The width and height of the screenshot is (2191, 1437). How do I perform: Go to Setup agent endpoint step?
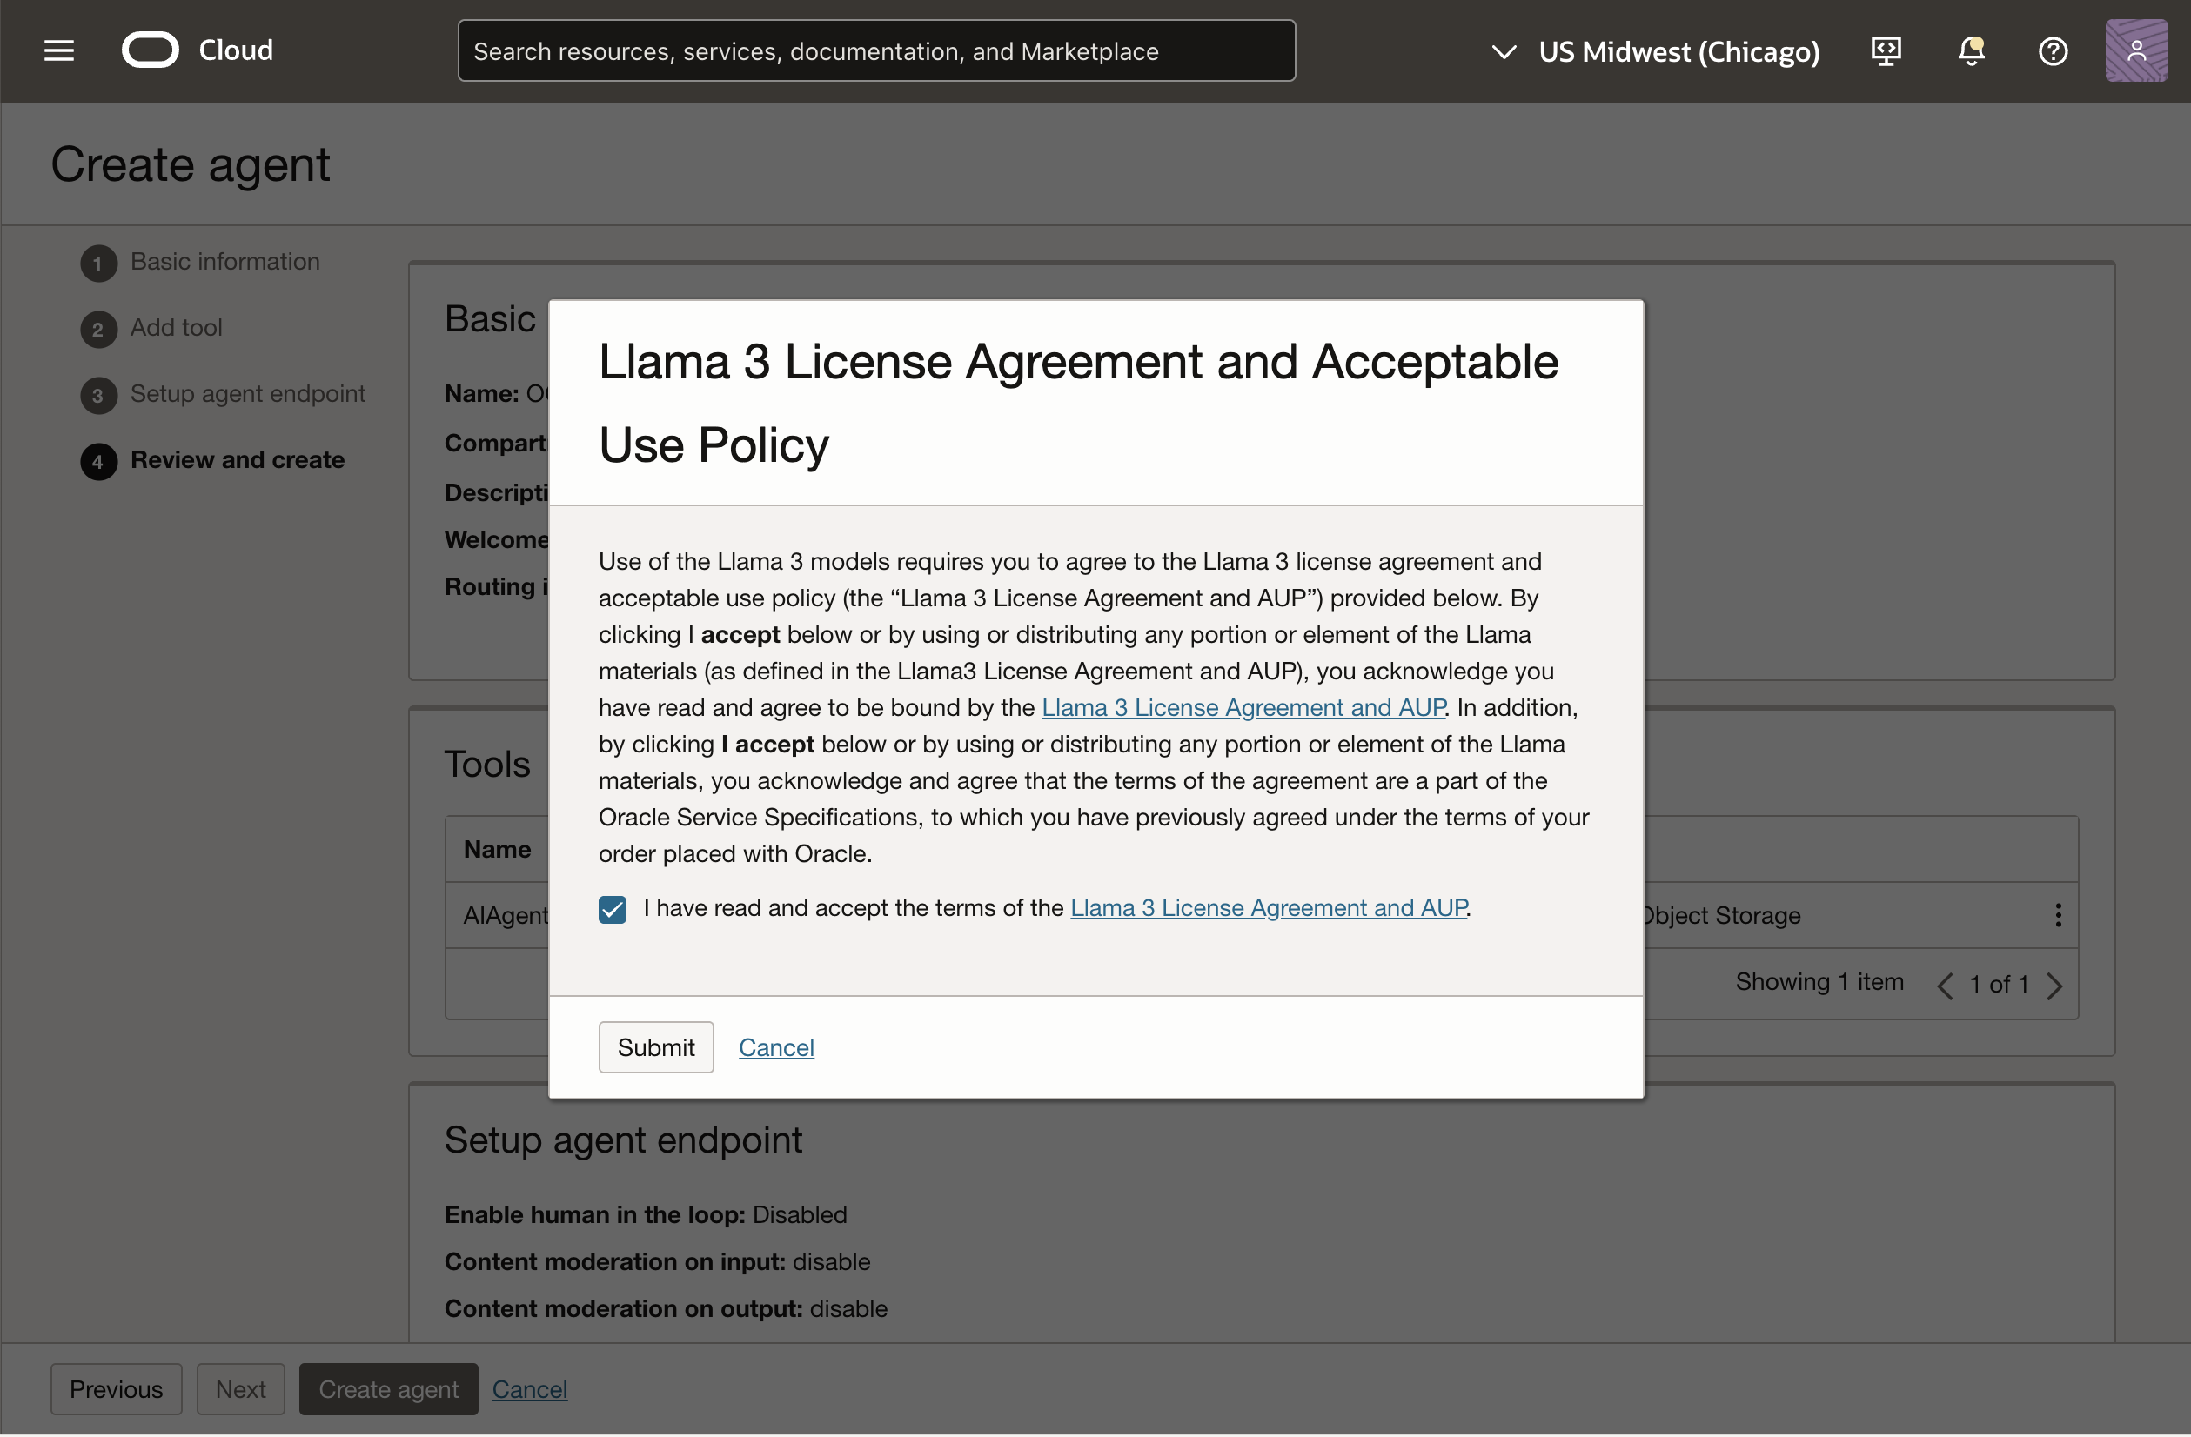(x=248, y=394)
